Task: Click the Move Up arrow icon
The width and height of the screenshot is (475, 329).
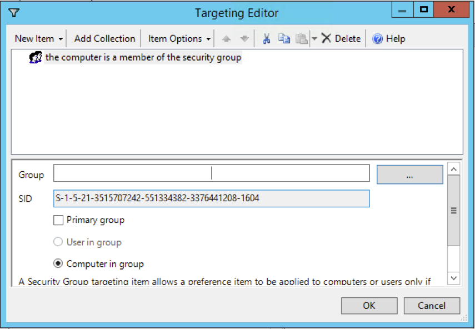Action: (226, 39)
